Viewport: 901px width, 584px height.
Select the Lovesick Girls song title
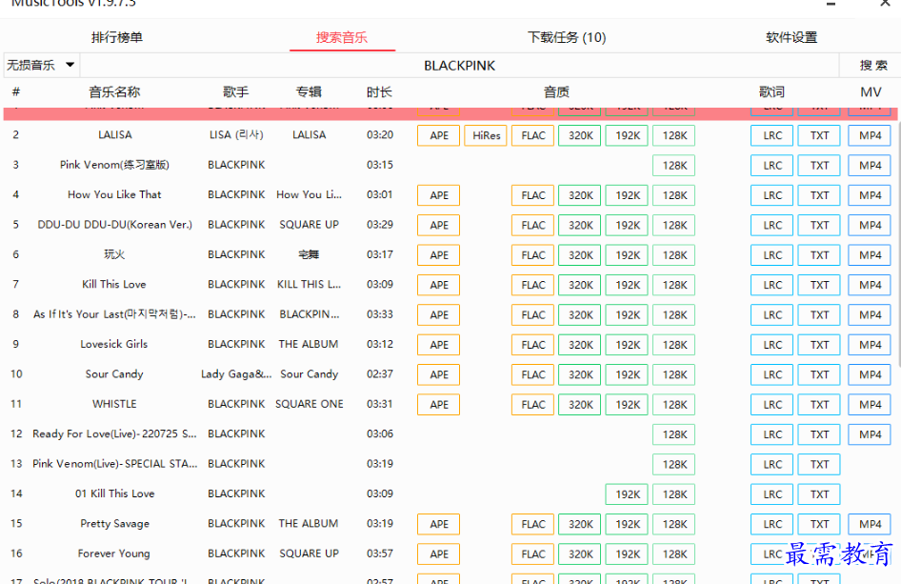(x=113, y=344)
